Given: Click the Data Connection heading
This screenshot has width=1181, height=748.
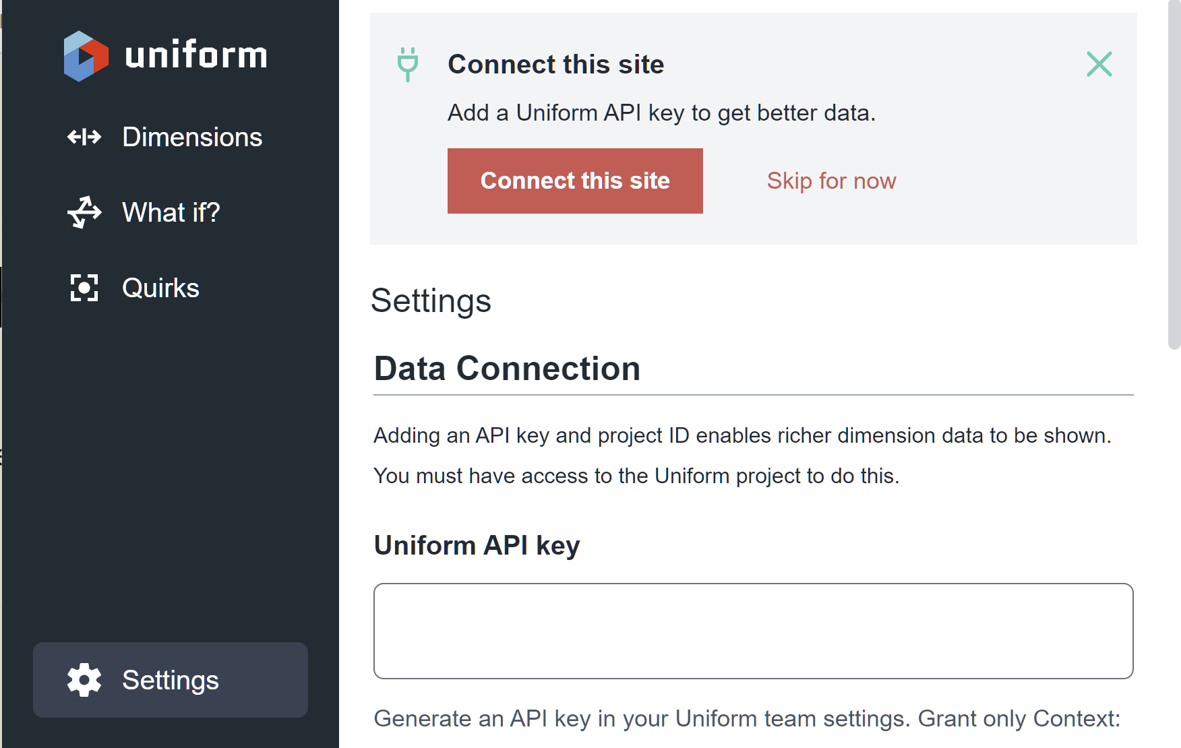Looking at the screenshot, I should coord(507,369).
